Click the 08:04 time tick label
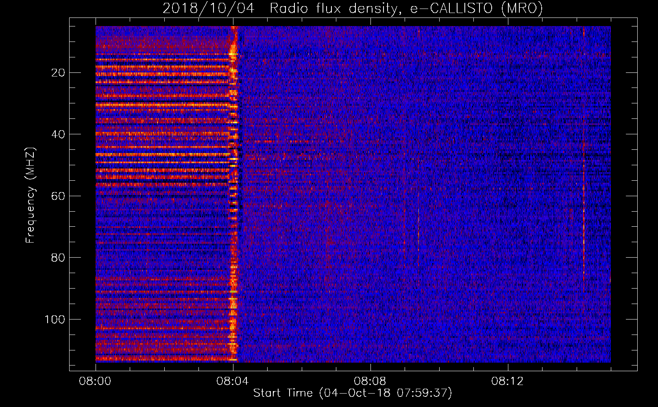The width and height of the screenshot is (658, 407). click(233, 381)
